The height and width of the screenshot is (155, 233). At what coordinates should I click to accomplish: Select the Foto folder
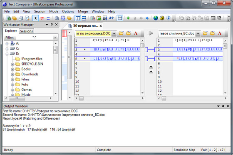coord(25,85)
